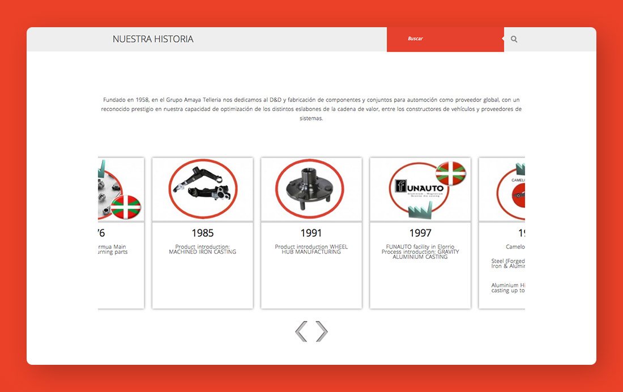Select the NUESTRA HISTORIA header title

point(153,39)
